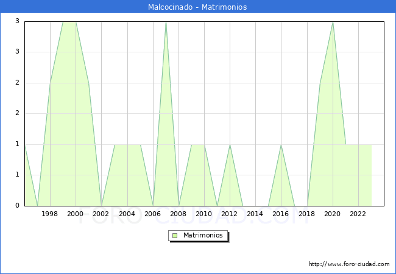The height and width of the screenshot is (274, 396).
Task: Select the 2010 x-axis label
Action: point(204,214)
